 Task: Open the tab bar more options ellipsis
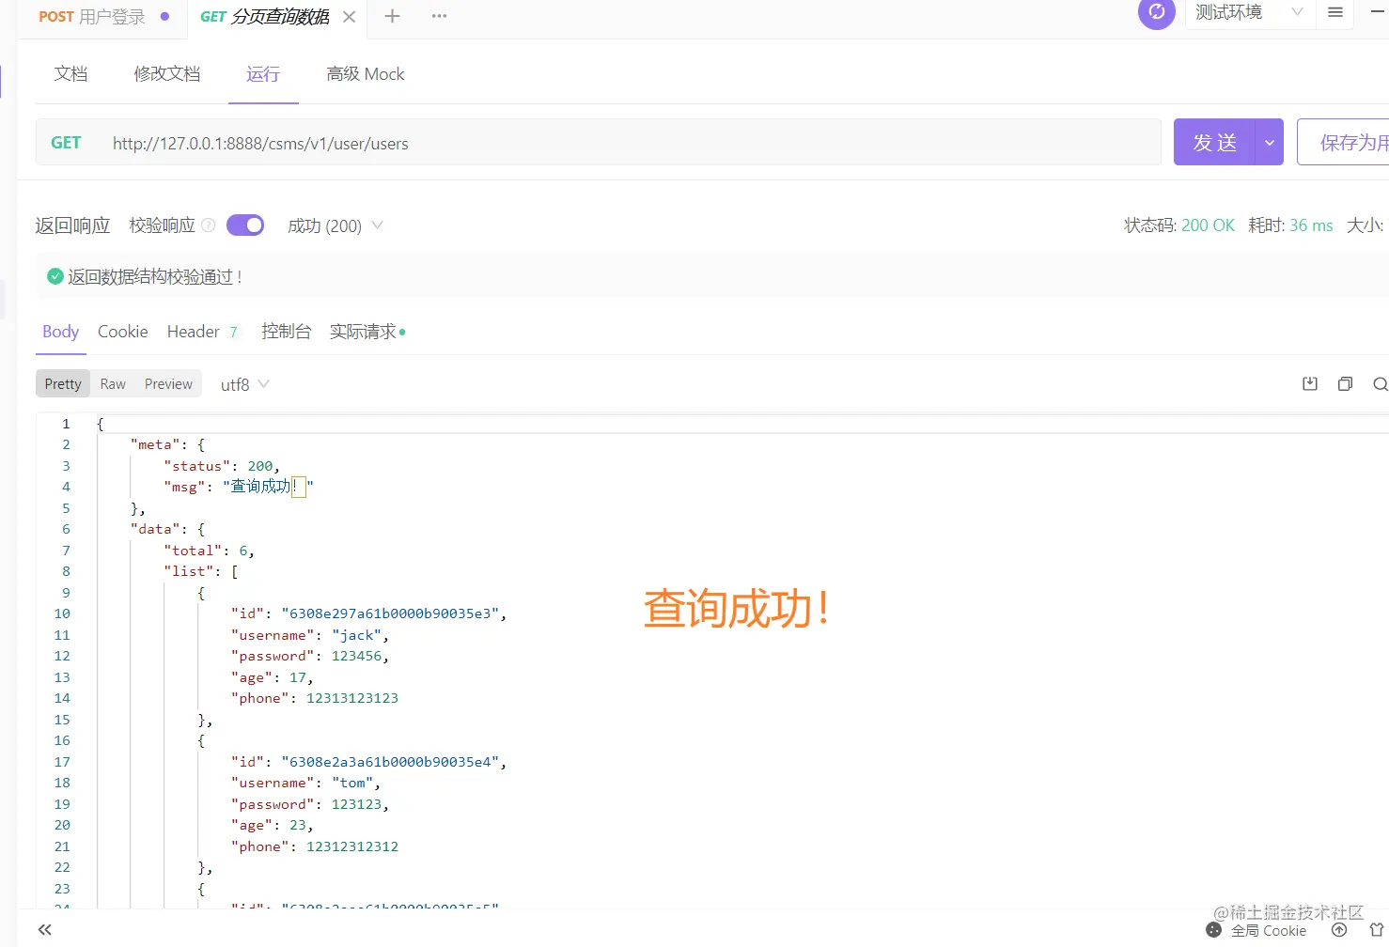coord(439,16)
